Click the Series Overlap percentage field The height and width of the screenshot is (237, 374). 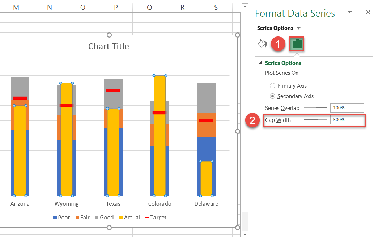click(343, 108)
